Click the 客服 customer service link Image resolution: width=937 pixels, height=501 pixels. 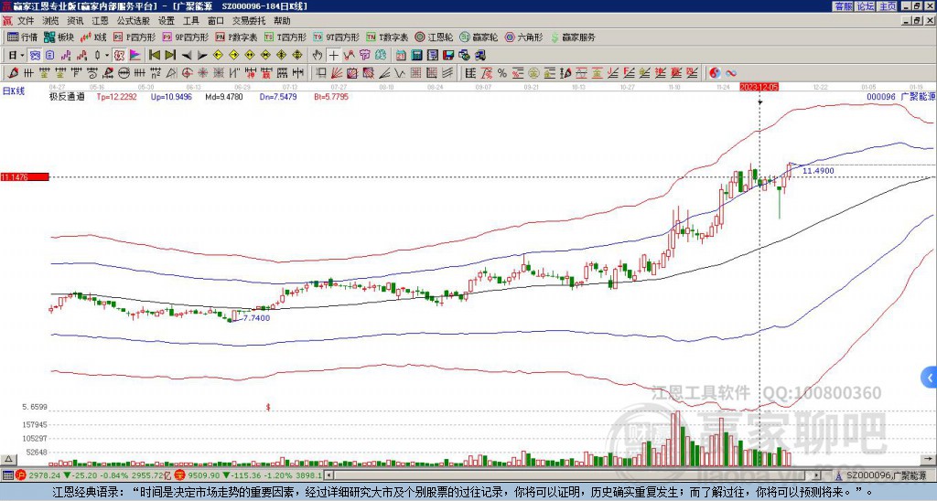843,6
